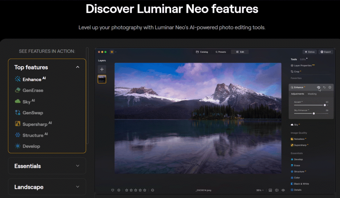This screenshot has width=340, height=198.
Task: Open Supersharp in the tools panel
Action: pos(299,145)
